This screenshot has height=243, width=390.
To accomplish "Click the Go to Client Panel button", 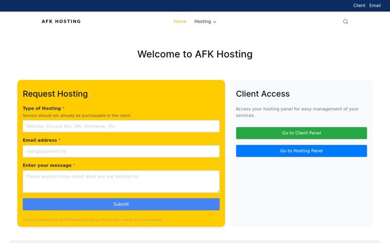I will (x=302, y=133).
